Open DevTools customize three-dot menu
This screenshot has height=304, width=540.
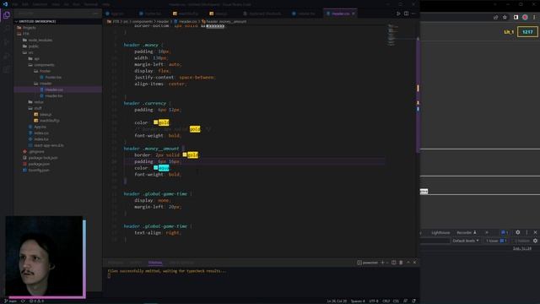(526, 232)
